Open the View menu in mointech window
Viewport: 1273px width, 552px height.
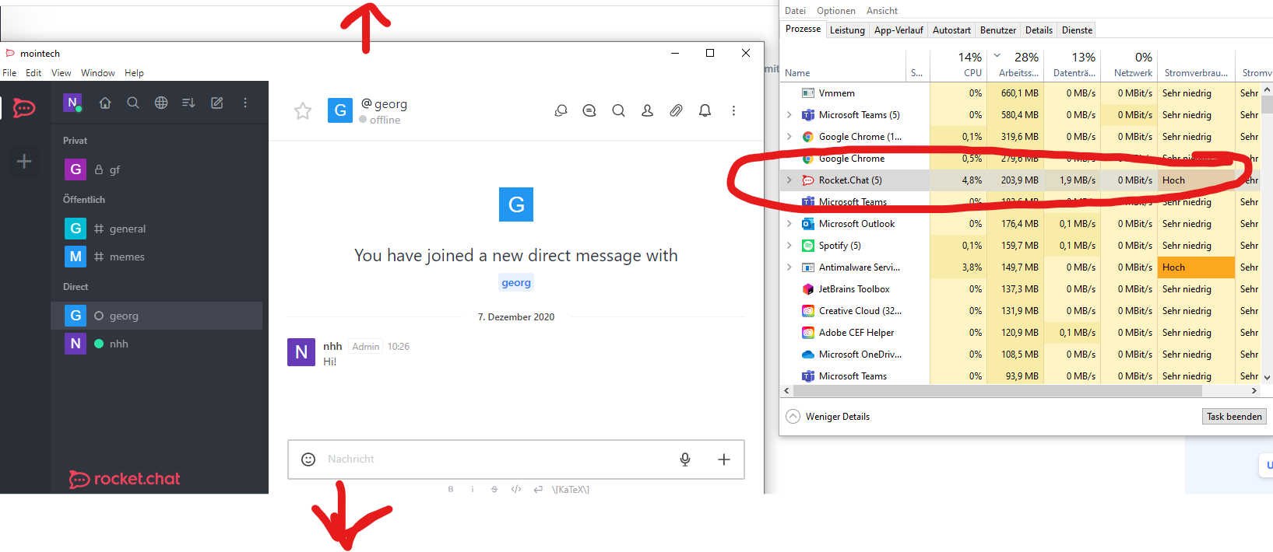pos(62,73)
